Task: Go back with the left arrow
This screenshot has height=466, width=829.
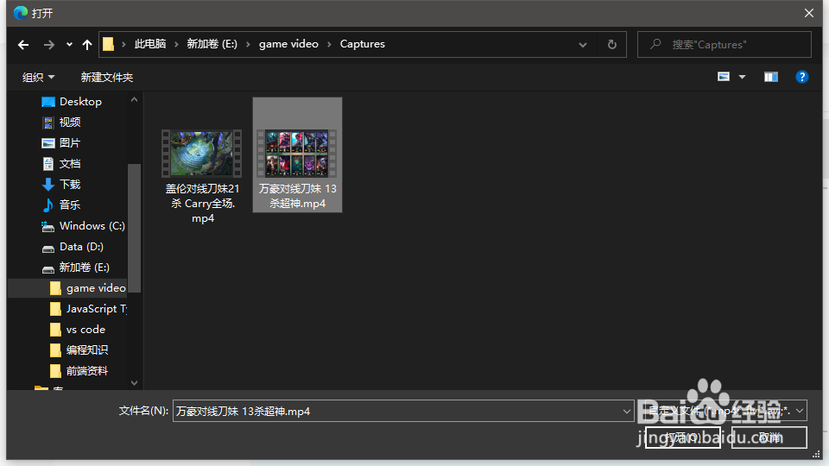Action: [x=23, y=45]
